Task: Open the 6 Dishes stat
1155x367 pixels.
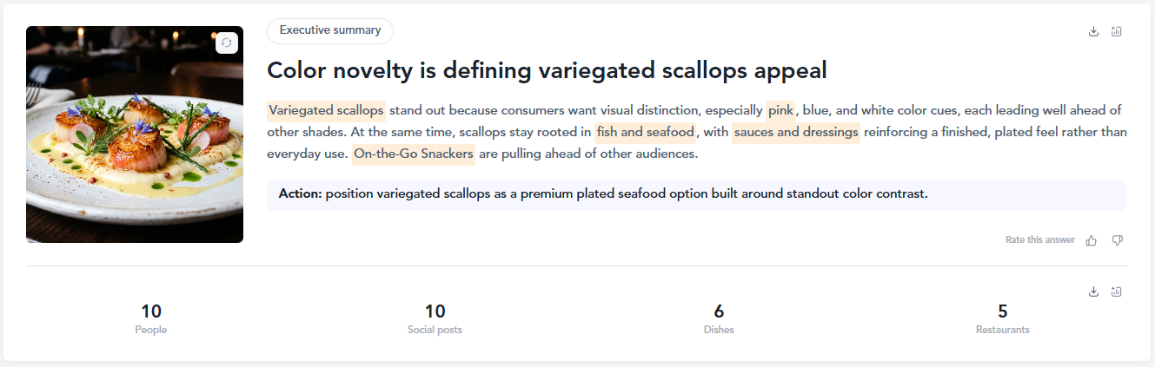Action: (719, 318)
